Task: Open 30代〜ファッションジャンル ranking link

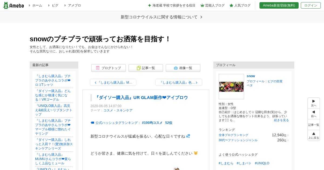Action: tap(238, 140)
